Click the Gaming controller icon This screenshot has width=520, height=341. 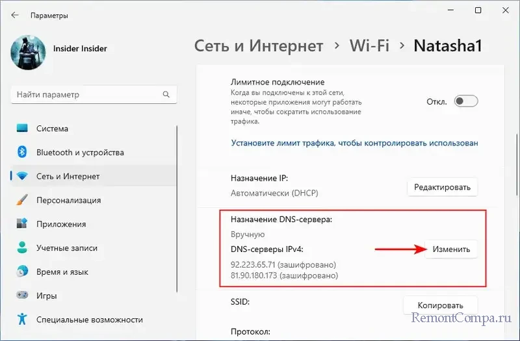click(x=23, y=296)
